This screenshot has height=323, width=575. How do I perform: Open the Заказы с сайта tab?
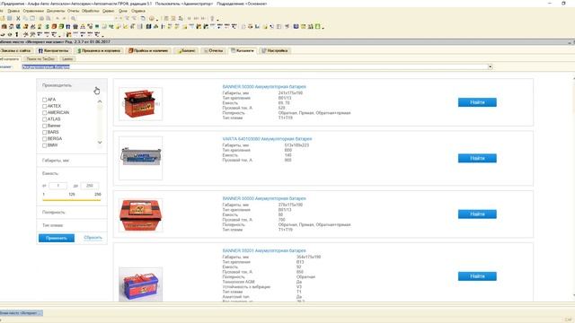pyautogui.click(x=16, y=50)
